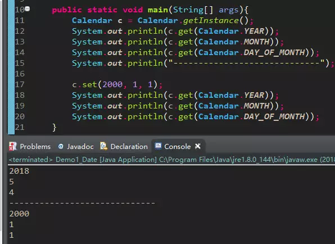Click the console output 5
Screen dimensions: 335x244
pos(12,182)
